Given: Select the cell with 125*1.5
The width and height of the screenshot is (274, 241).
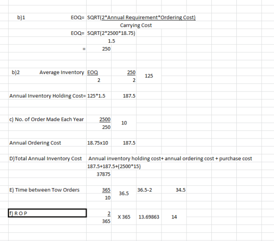Looking at the screenshot, I should pos(96,96).
